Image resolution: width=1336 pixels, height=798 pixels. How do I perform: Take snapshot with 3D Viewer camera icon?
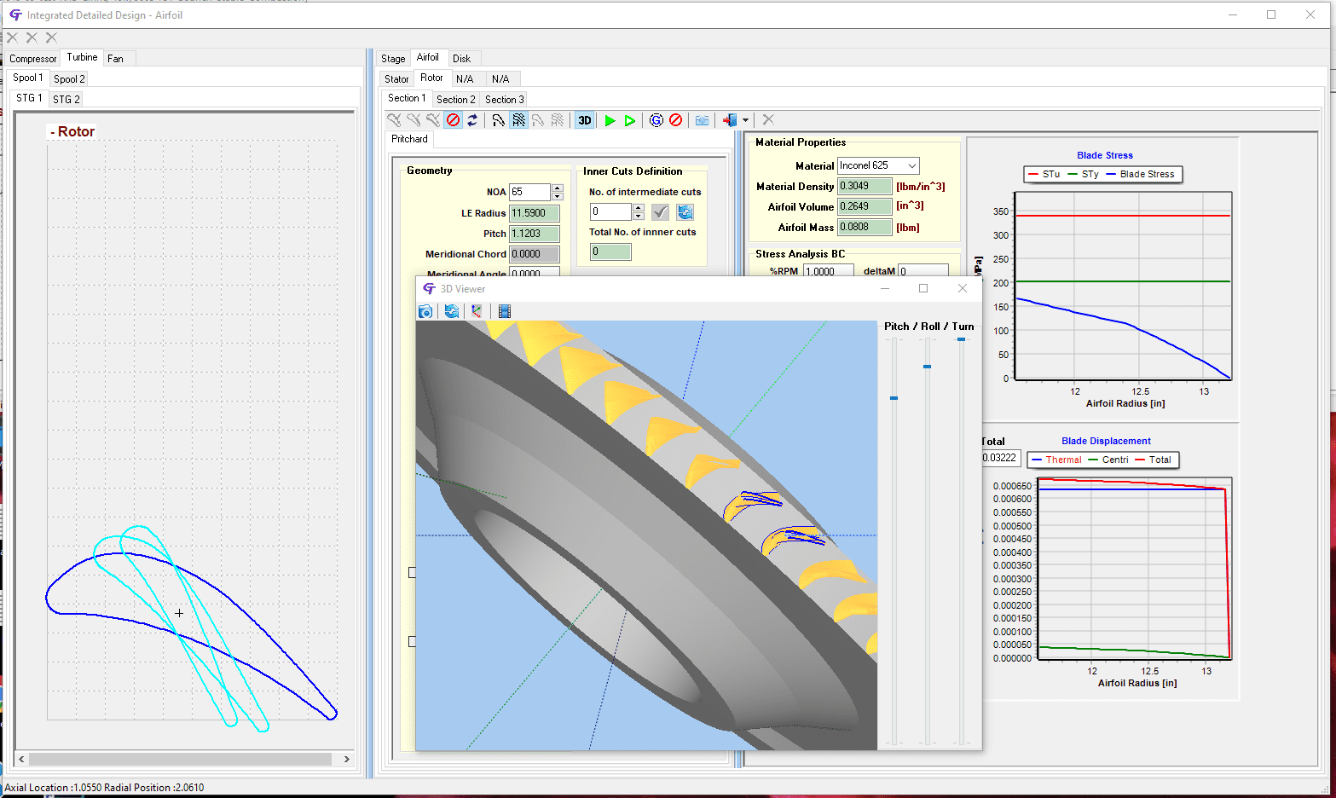(x=425, y=311)
